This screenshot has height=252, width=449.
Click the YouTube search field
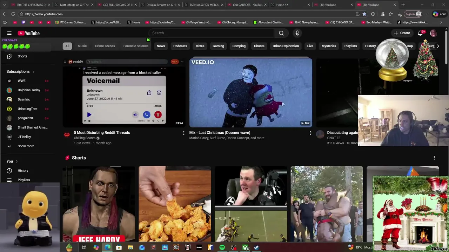click(211, 33)
